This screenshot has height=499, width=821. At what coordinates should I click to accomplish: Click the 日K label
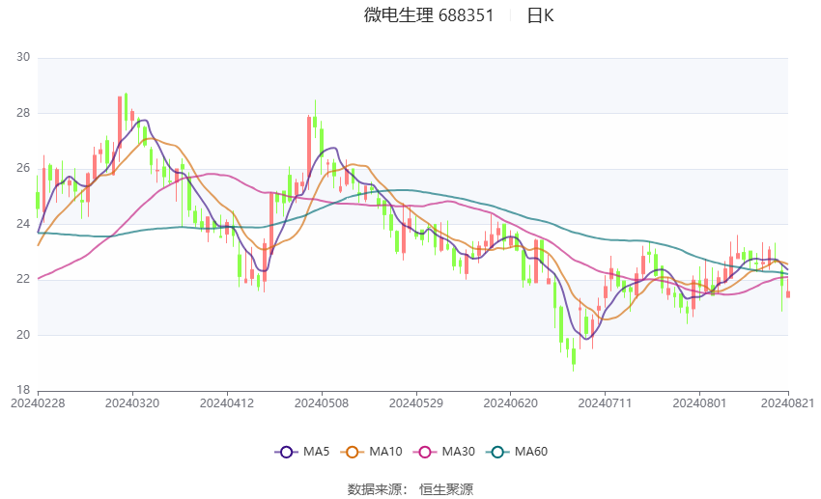coord(540,15)
